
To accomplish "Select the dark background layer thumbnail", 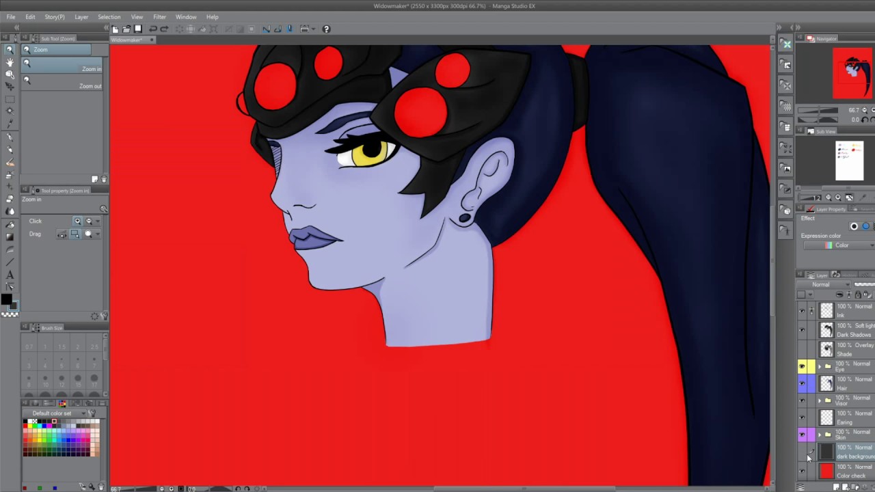I will (826, 452).
